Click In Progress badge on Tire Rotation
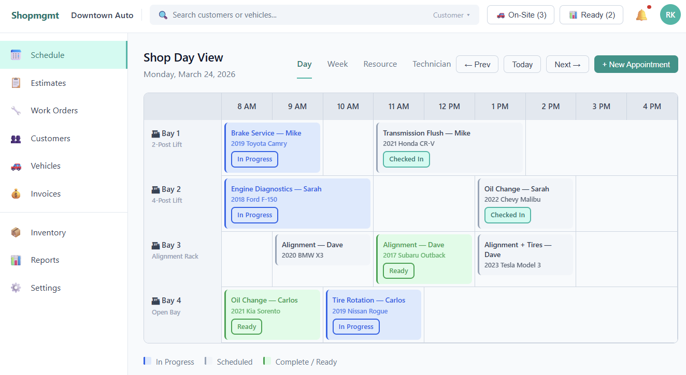Screen dimensions: 686x375 coord(356,326)
